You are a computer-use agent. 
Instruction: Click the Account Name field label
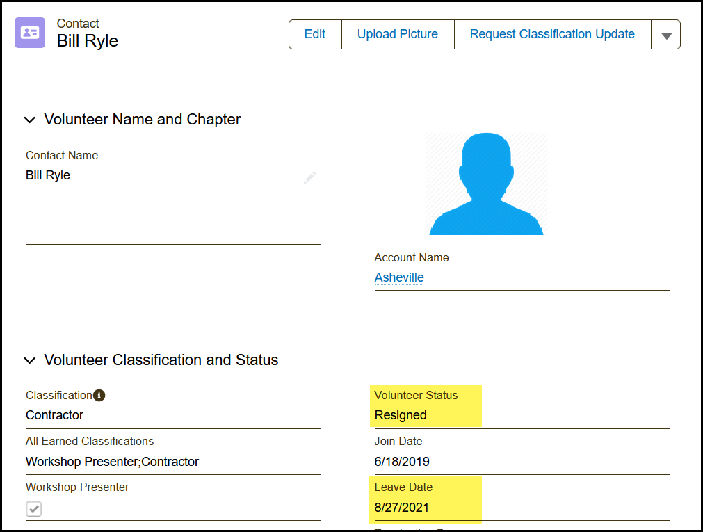(412, 257)
